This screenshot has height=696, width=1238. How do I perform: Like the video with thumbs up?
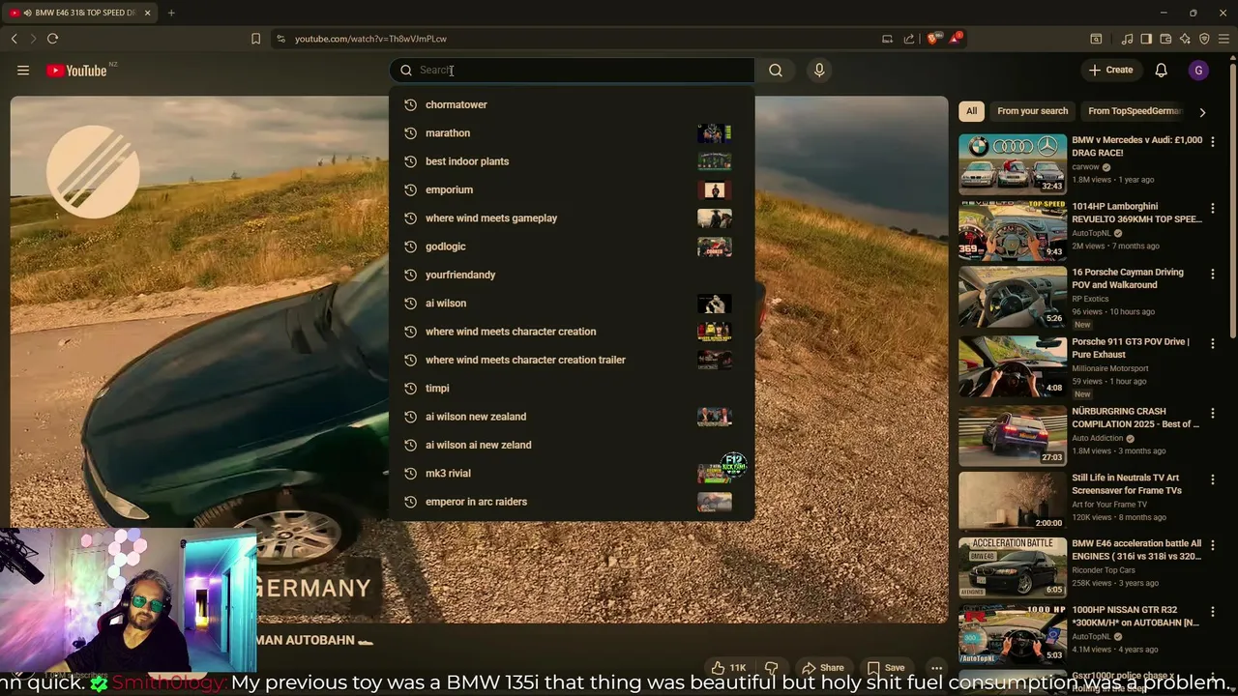tap(728, 667)
